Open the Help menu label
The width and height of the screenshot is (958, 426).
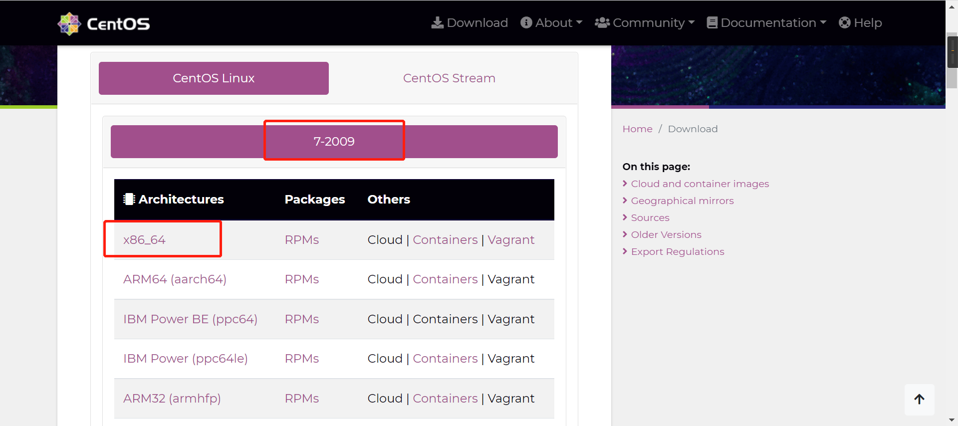(868, 23)
